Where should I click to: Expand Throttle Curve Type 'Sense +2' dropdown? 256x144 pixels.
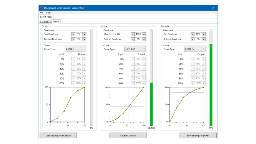(195, 49)
